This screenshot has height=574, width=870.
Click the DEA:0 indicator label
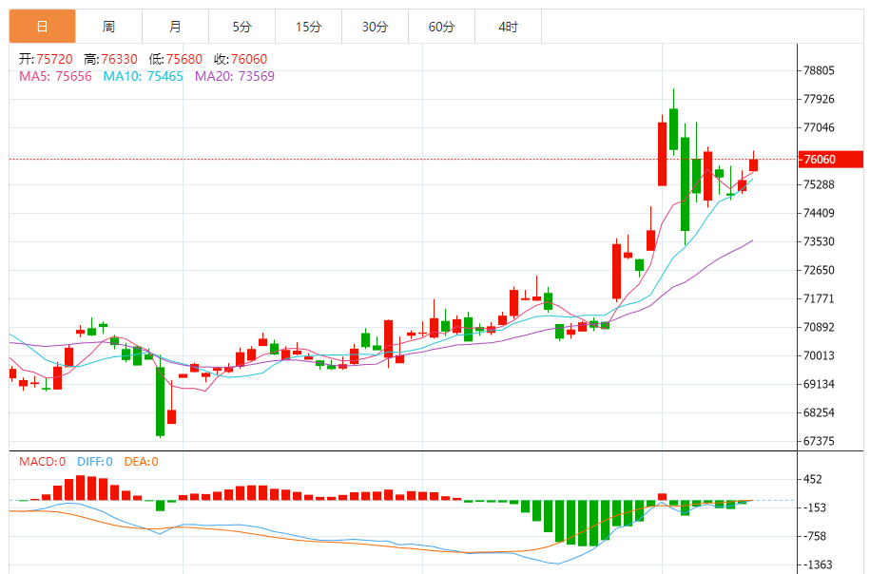[x=141, y=462]
